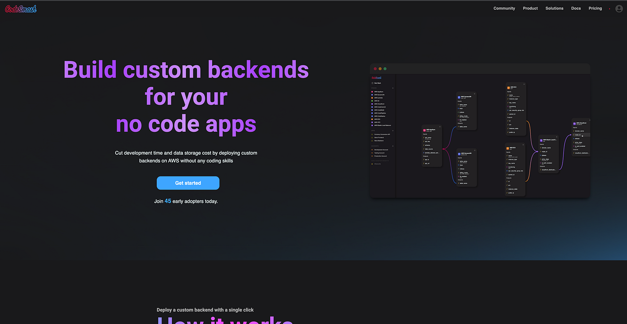Click the Get started button
The width and height of the screenshot is (627, 324).
pos(188,183)
